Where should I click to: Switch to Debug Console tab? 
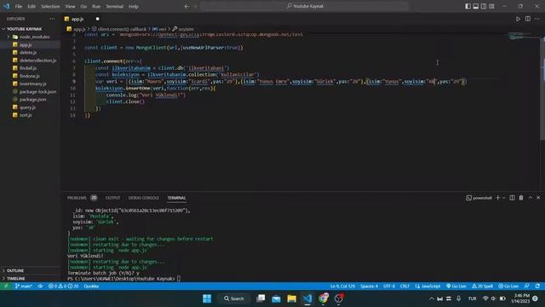coord(144,198)
